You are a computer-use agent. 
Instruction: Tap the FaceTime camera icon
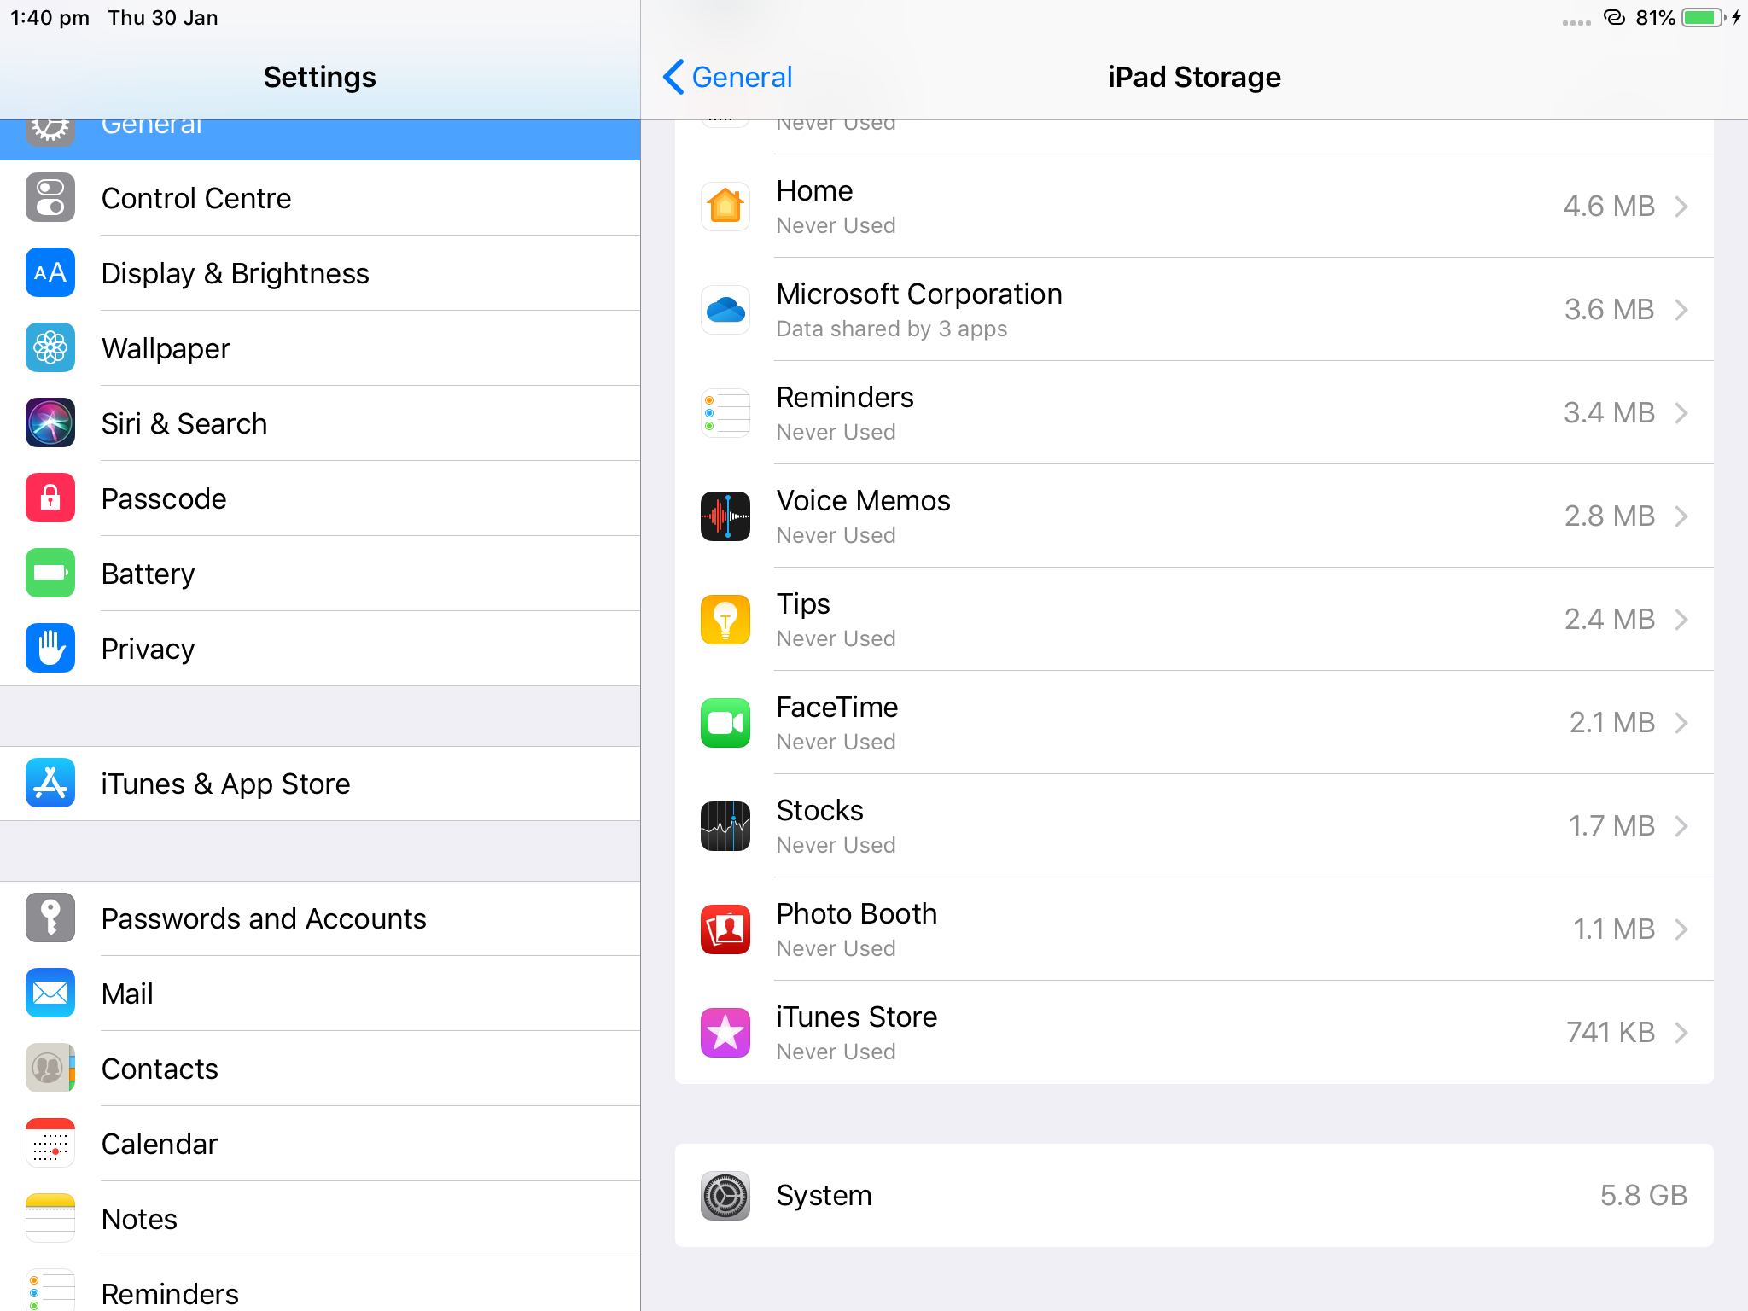pyautogui.click(x=725, y=723)
